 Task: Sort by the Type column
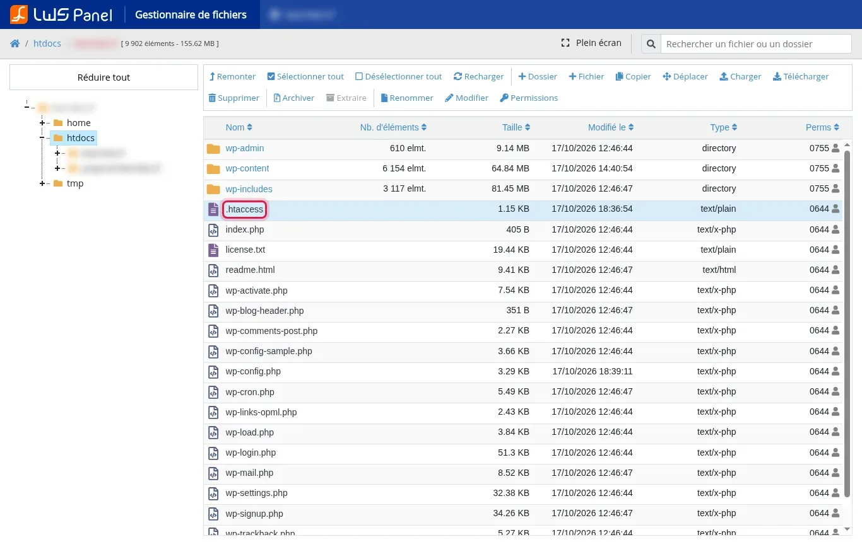(x=723, y=127)
